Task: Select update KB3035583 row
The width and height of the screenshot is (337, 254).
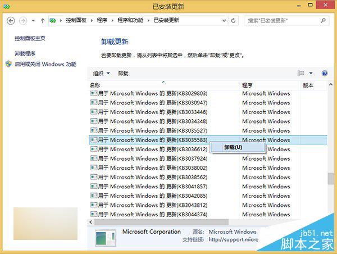Action: click(x=208, y=140)
